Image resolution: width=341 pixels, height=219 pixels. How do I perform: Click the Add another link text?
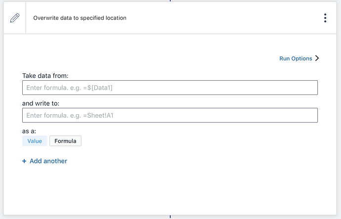point(48,161)
